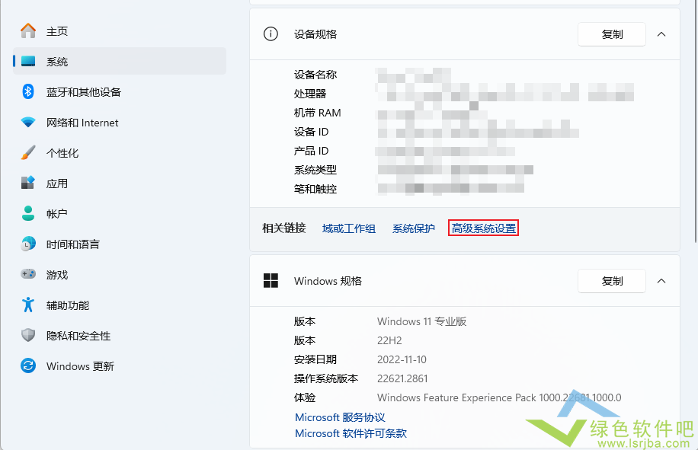Click the 操作系统版本 label

(x=326, y=378)
